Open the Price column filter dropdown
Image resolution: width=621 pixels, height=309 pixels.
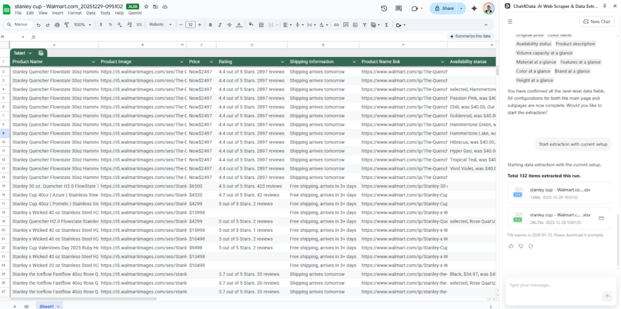[210, 62]
